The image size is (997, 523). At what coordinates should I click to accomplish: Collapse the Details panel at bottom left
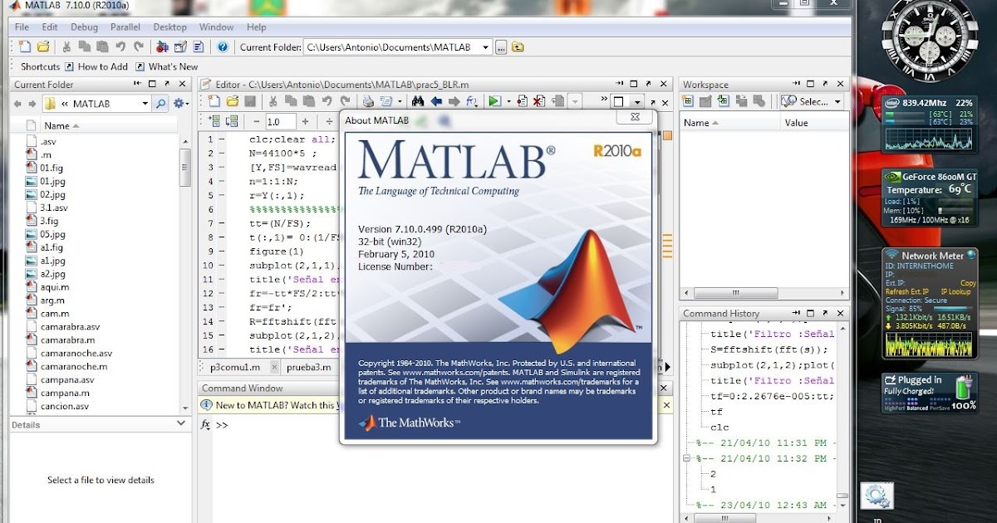click(181, 423)
